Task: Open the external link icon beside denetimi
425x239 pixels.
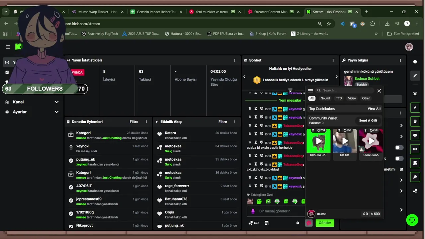Action: coord(401,169)
